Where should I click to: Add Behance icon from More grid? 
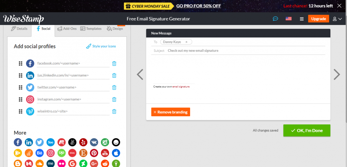pyautogui.click(x=40, y=153)
